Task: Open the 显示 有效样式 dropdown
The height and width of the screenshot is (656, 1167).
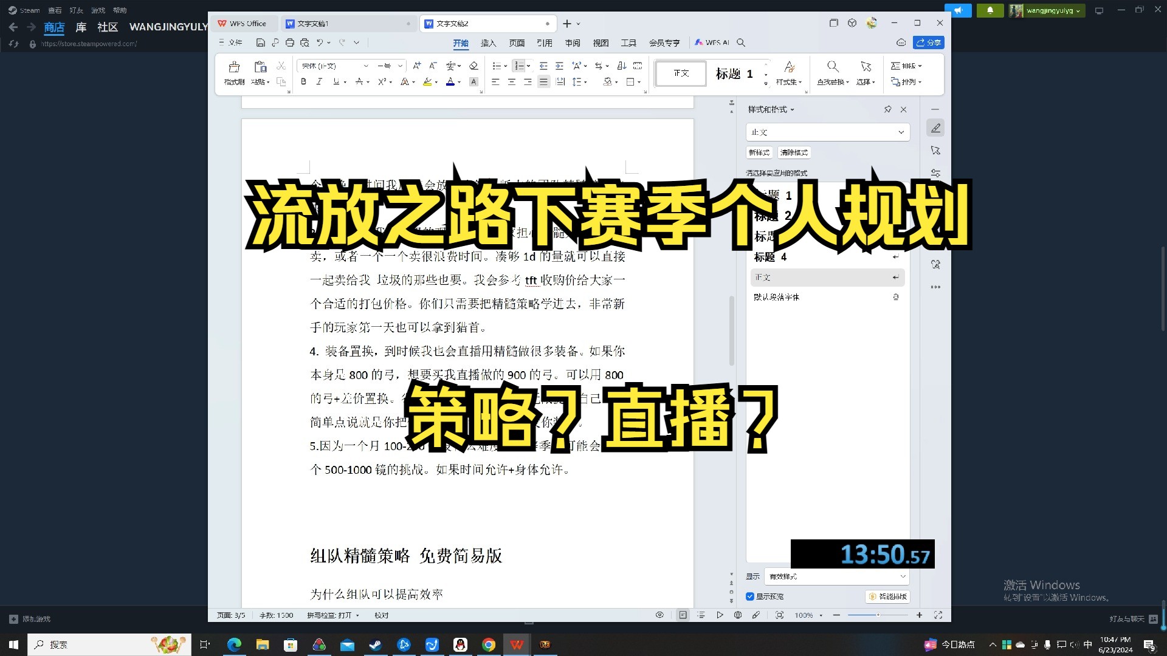Action: (836, 576)
